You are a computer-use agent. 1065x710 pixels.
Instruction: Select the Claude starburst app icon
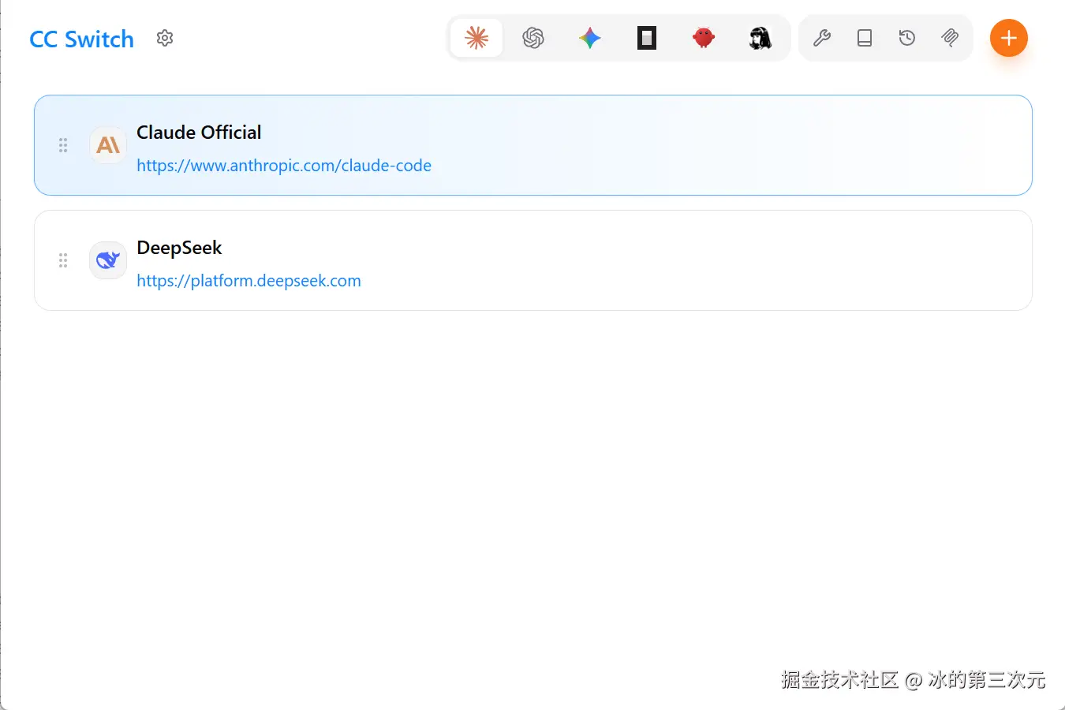tap(476, 38)
